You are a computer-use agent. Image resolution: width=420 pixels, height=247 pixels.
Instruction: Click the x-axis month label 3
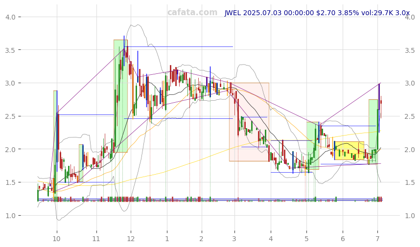pos(234,239)
